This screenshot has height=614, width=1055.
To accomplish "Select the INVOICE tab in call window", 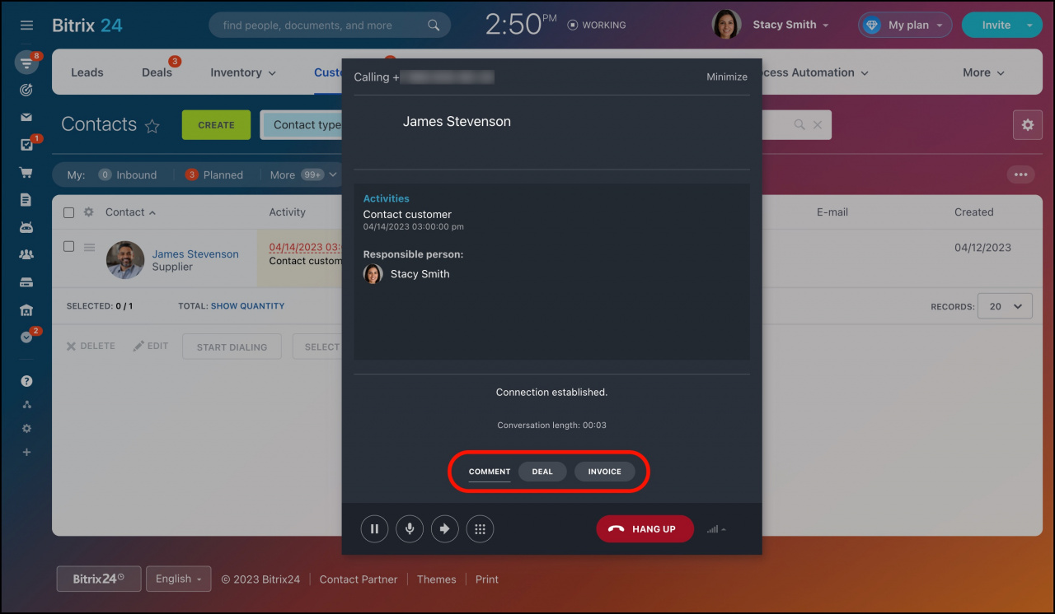I will [x=604, y=472].
